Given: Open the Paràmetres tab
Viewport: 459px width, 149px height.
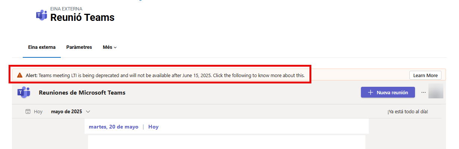Looking at the screenshot, I should point(79,47).
